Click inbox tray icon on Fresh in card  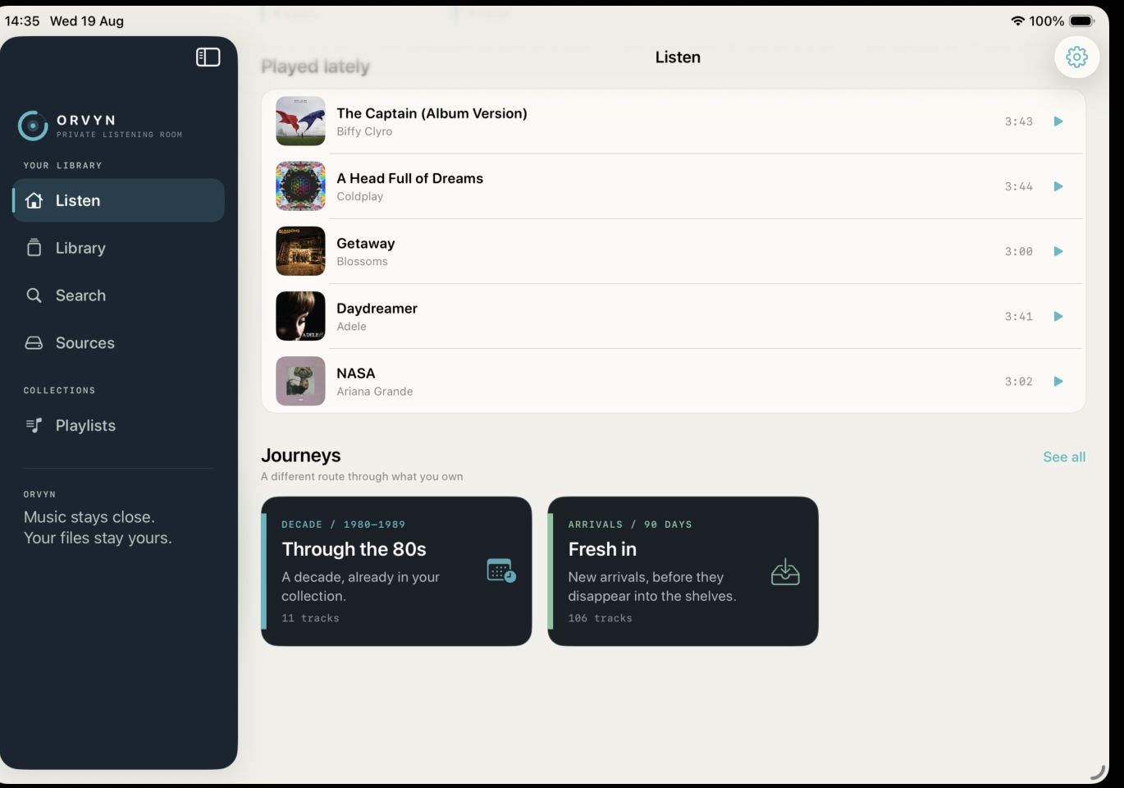click(785, 572)
